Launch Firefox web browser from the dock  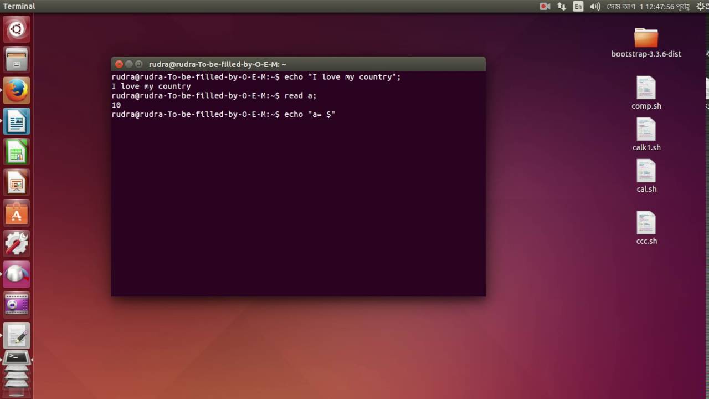click(x=17, y=90)
